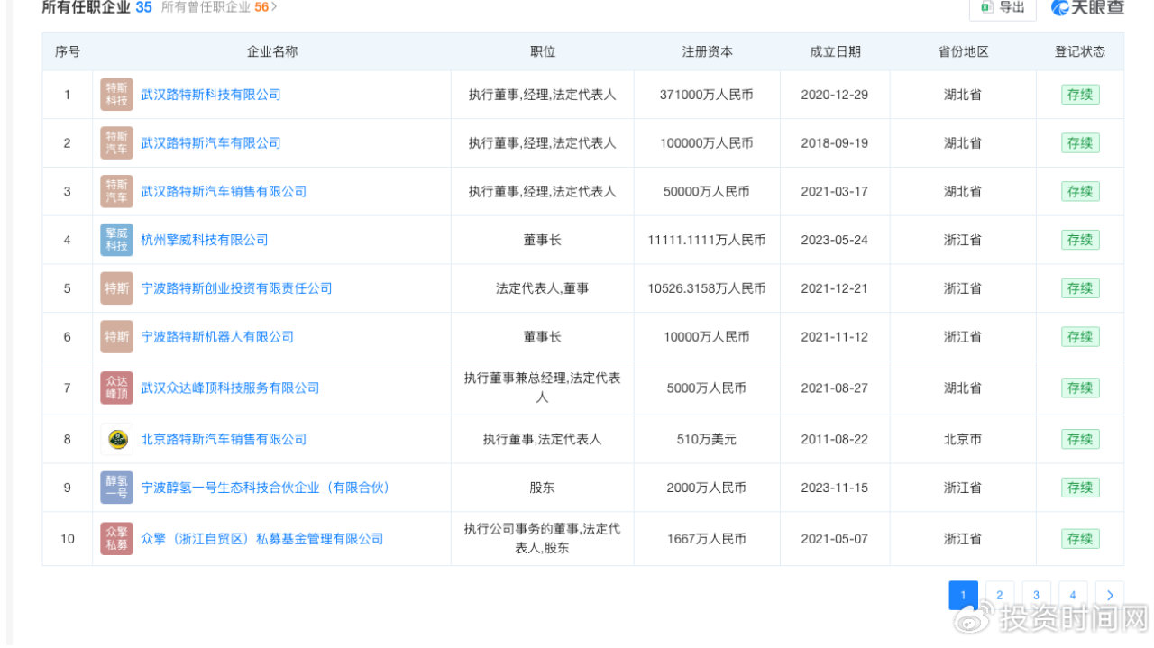
Task: Click 100000万人民币 capital cell
Action: (707, 143)
